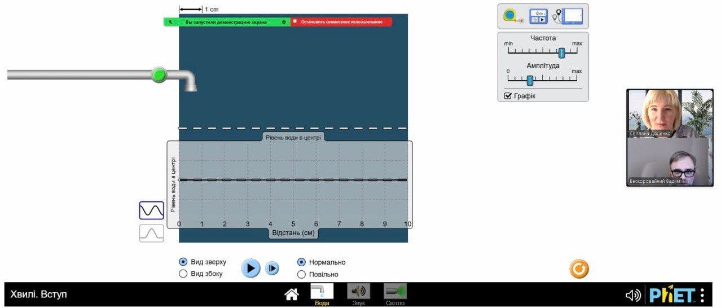This screenshot has width=721, height=308.
Task: Select the continuous wave mode icon
Action: tap(151, 210)
